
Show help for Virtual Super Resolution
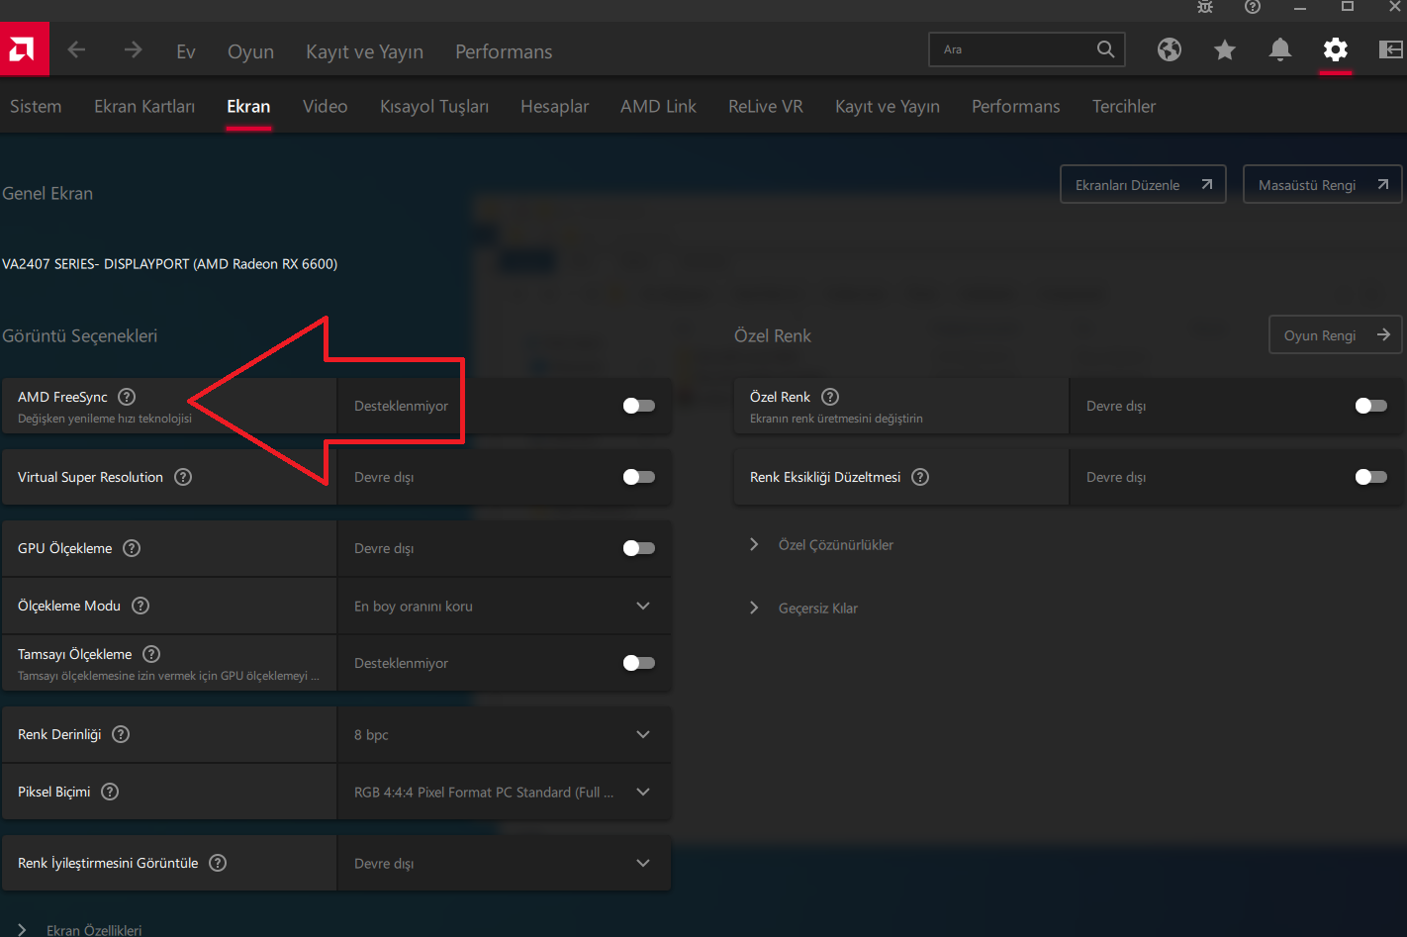click(x=183, y=477)
